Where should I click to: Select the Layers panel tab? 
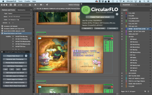(x=125, y=10)
